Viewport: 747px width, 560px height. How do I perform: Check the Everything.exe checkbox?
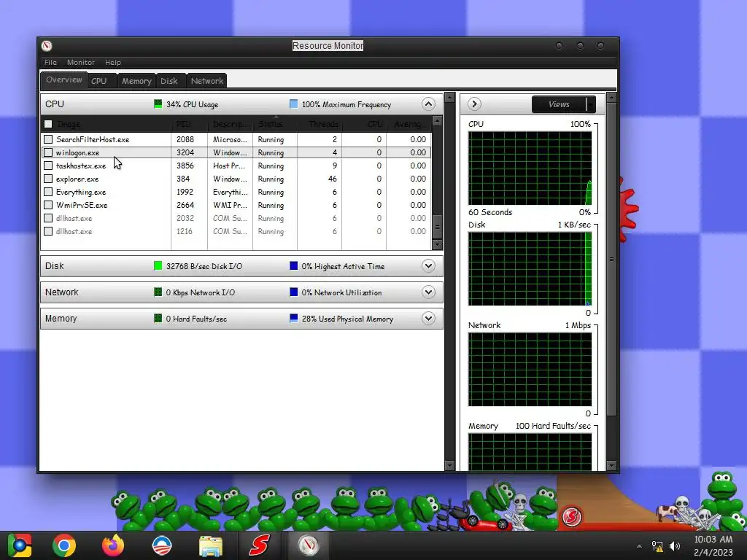tap(48, 192)
